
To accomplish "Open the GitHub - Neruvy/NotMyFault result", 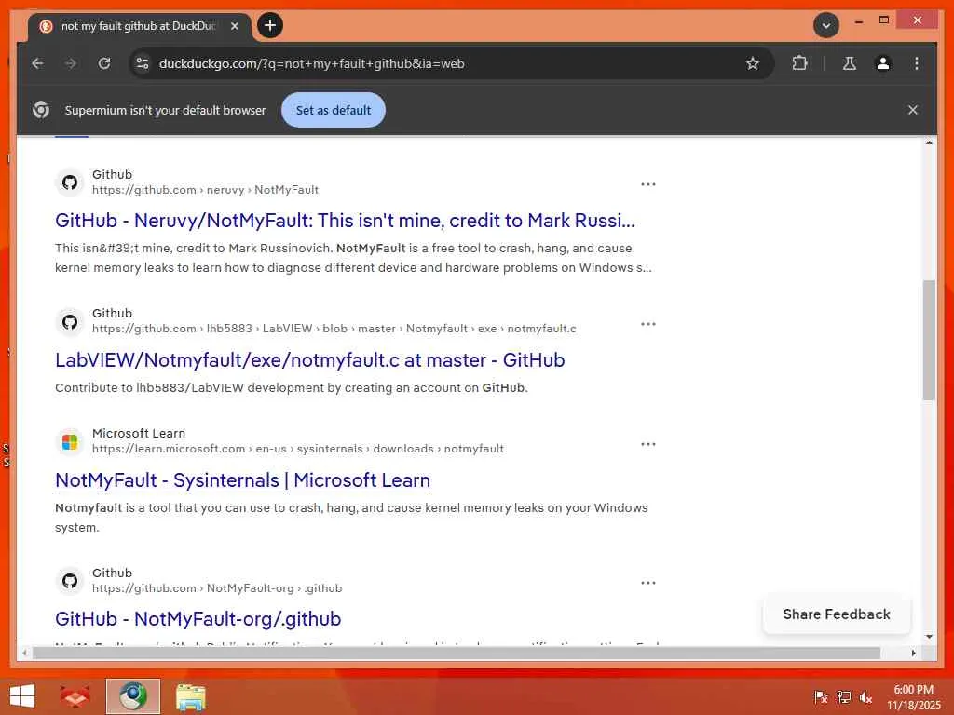I will click(x=345, y=220).
